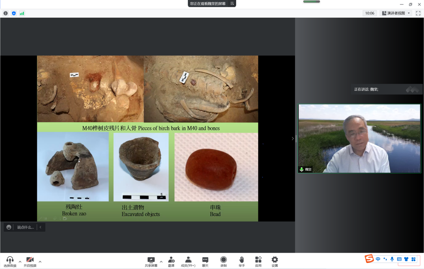424x269 pixels.
Task: Click the Select Audio headphone icon
Action: [10, 260]
